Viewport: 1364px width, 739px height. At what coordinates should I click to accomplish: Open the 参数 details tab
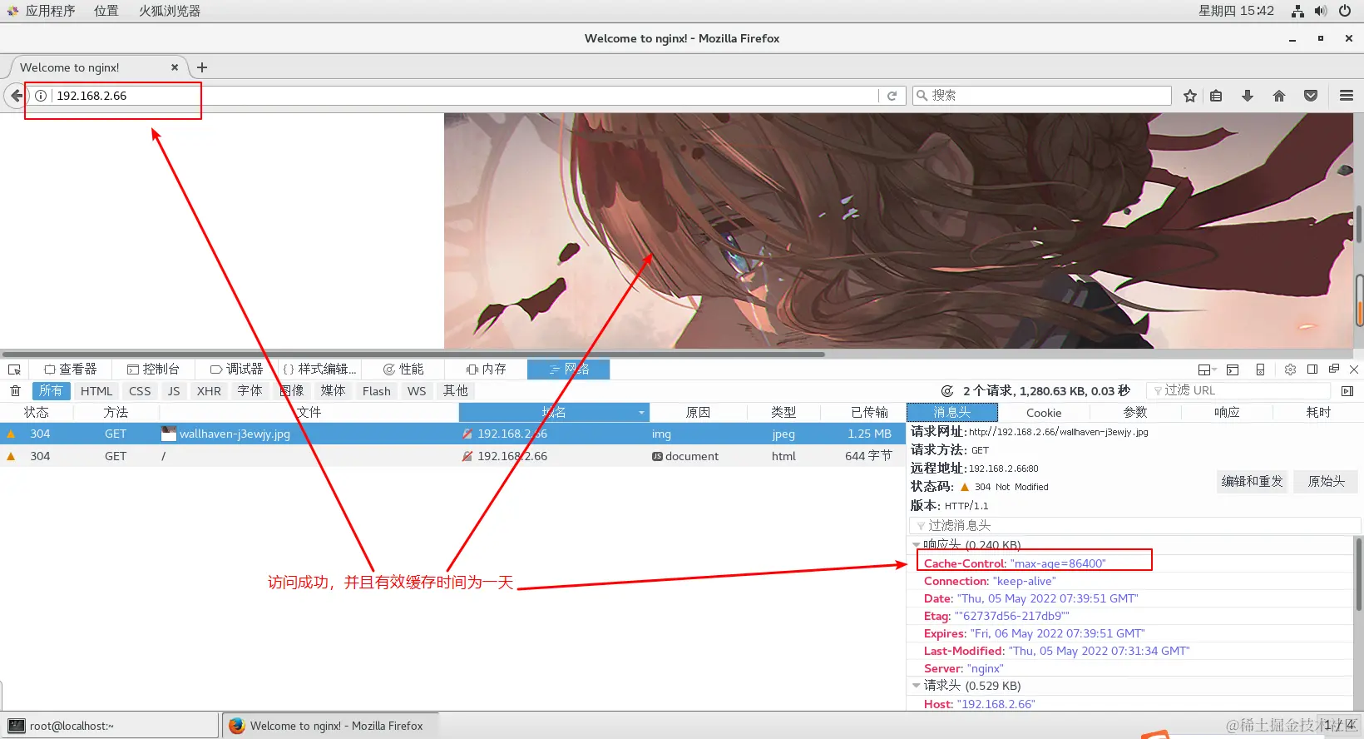(x=1135, y=413)
